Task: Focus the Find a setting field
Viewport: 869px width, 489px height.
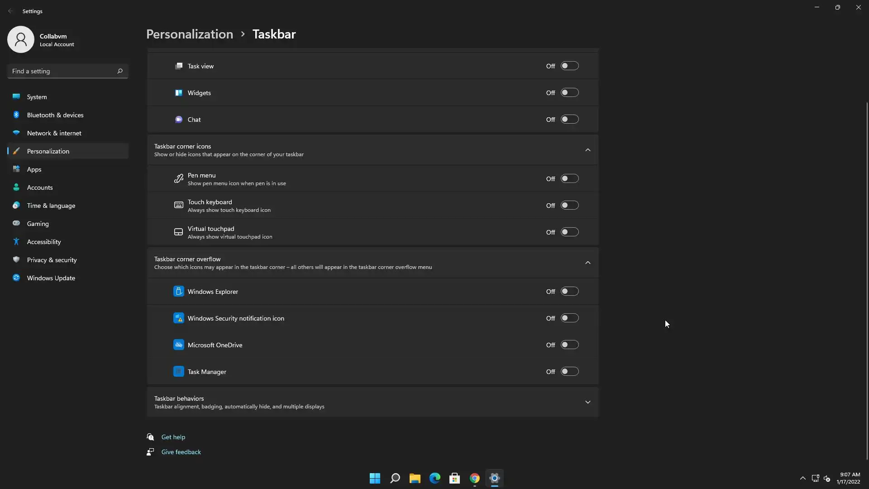Action: pyautogui.click(x=61, y=71)
